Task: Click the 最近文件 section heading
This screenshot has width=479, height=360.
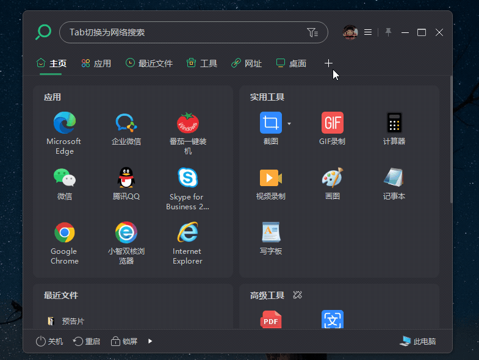Action: pyautogui.click(x=61, y=295)
